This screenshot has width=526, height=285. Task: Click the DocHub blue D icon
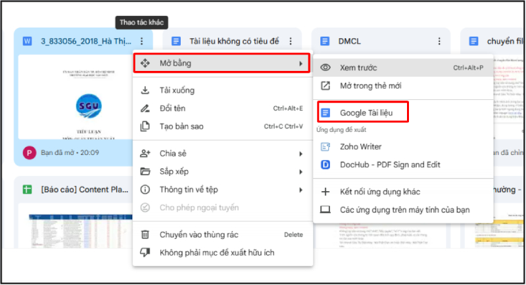325,165
